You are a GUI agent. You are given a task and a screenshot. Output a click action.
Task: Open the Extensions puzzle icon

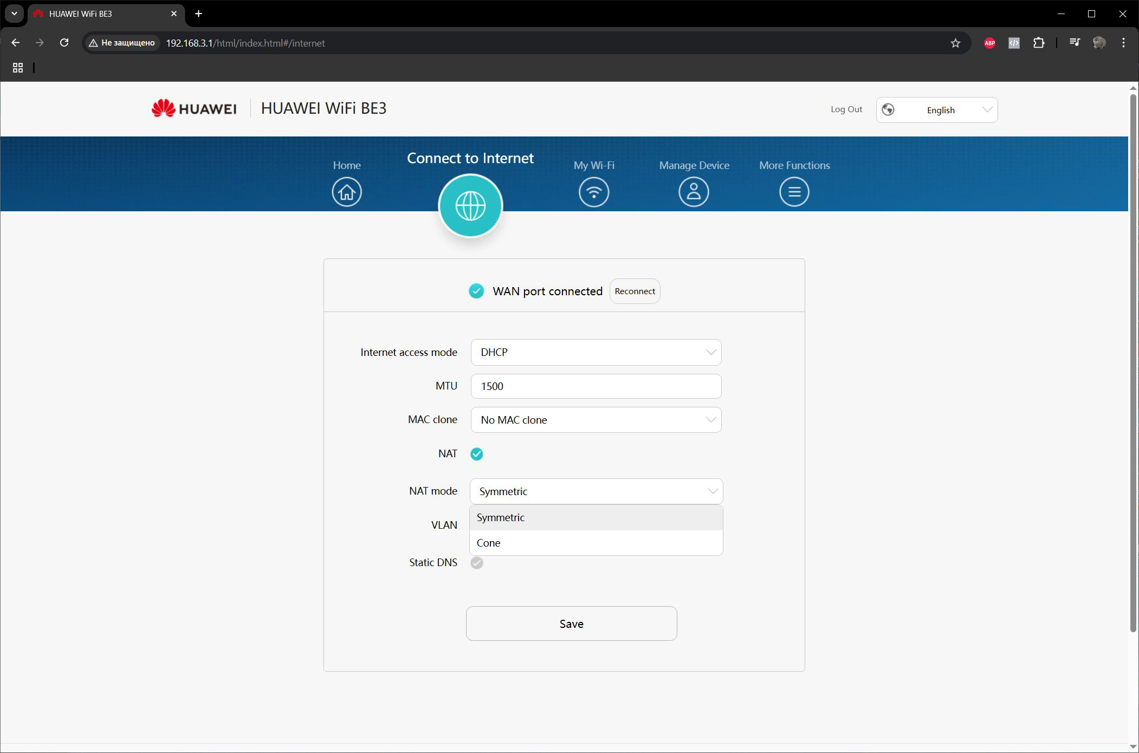(x=1039, y=43)
